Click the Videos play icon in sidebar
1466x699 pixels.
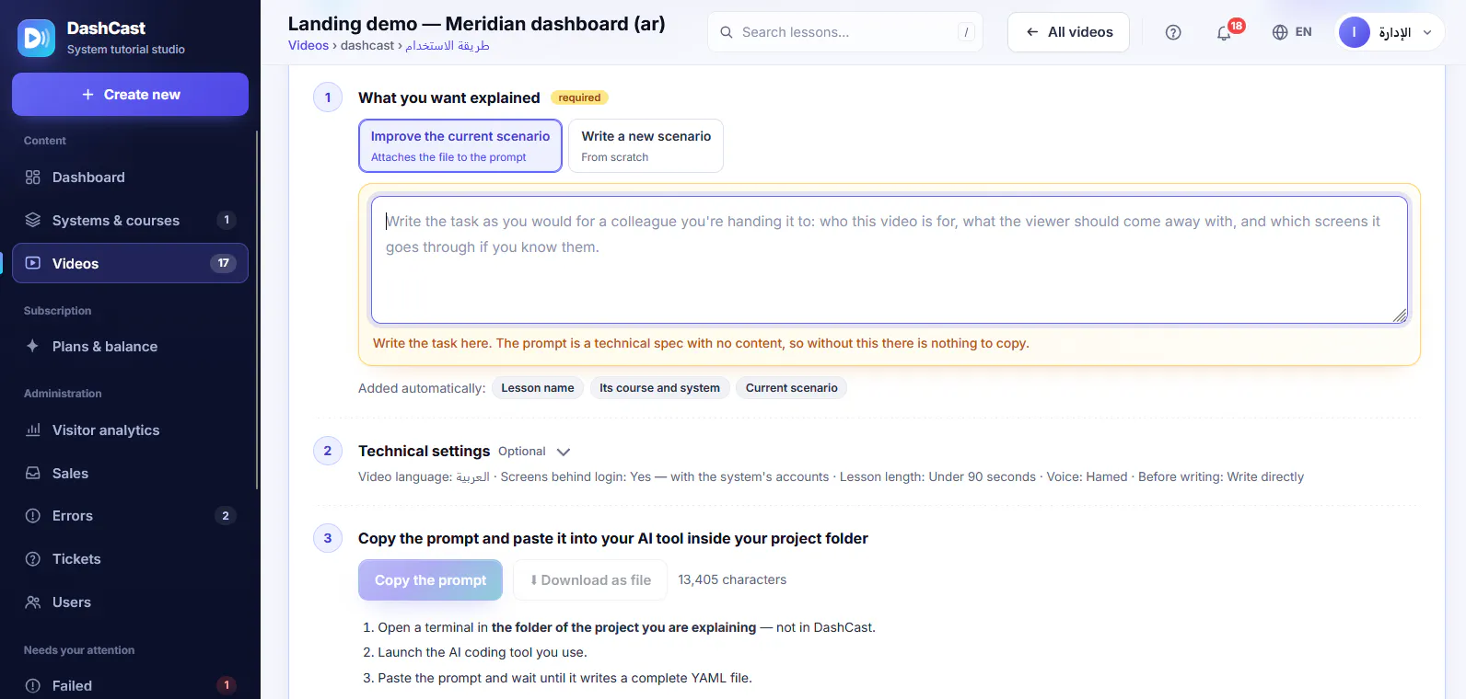33,263
